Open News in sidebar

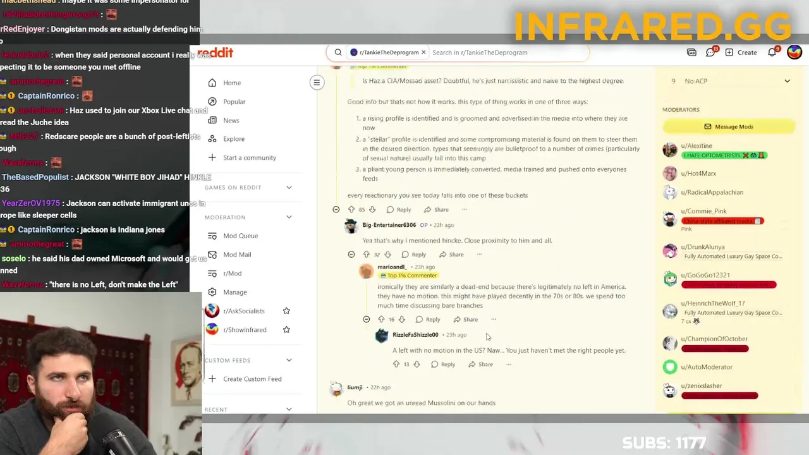pyautogui.click(x=231, y=120)
